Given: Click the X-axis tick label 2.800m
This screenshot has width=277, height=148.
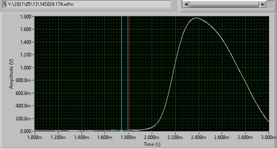Looking at the screenshot, I should point(245,137).
